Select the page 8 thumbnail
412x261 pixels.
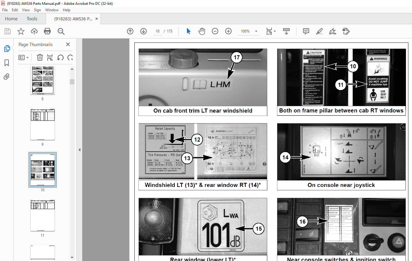pos(42,80)
